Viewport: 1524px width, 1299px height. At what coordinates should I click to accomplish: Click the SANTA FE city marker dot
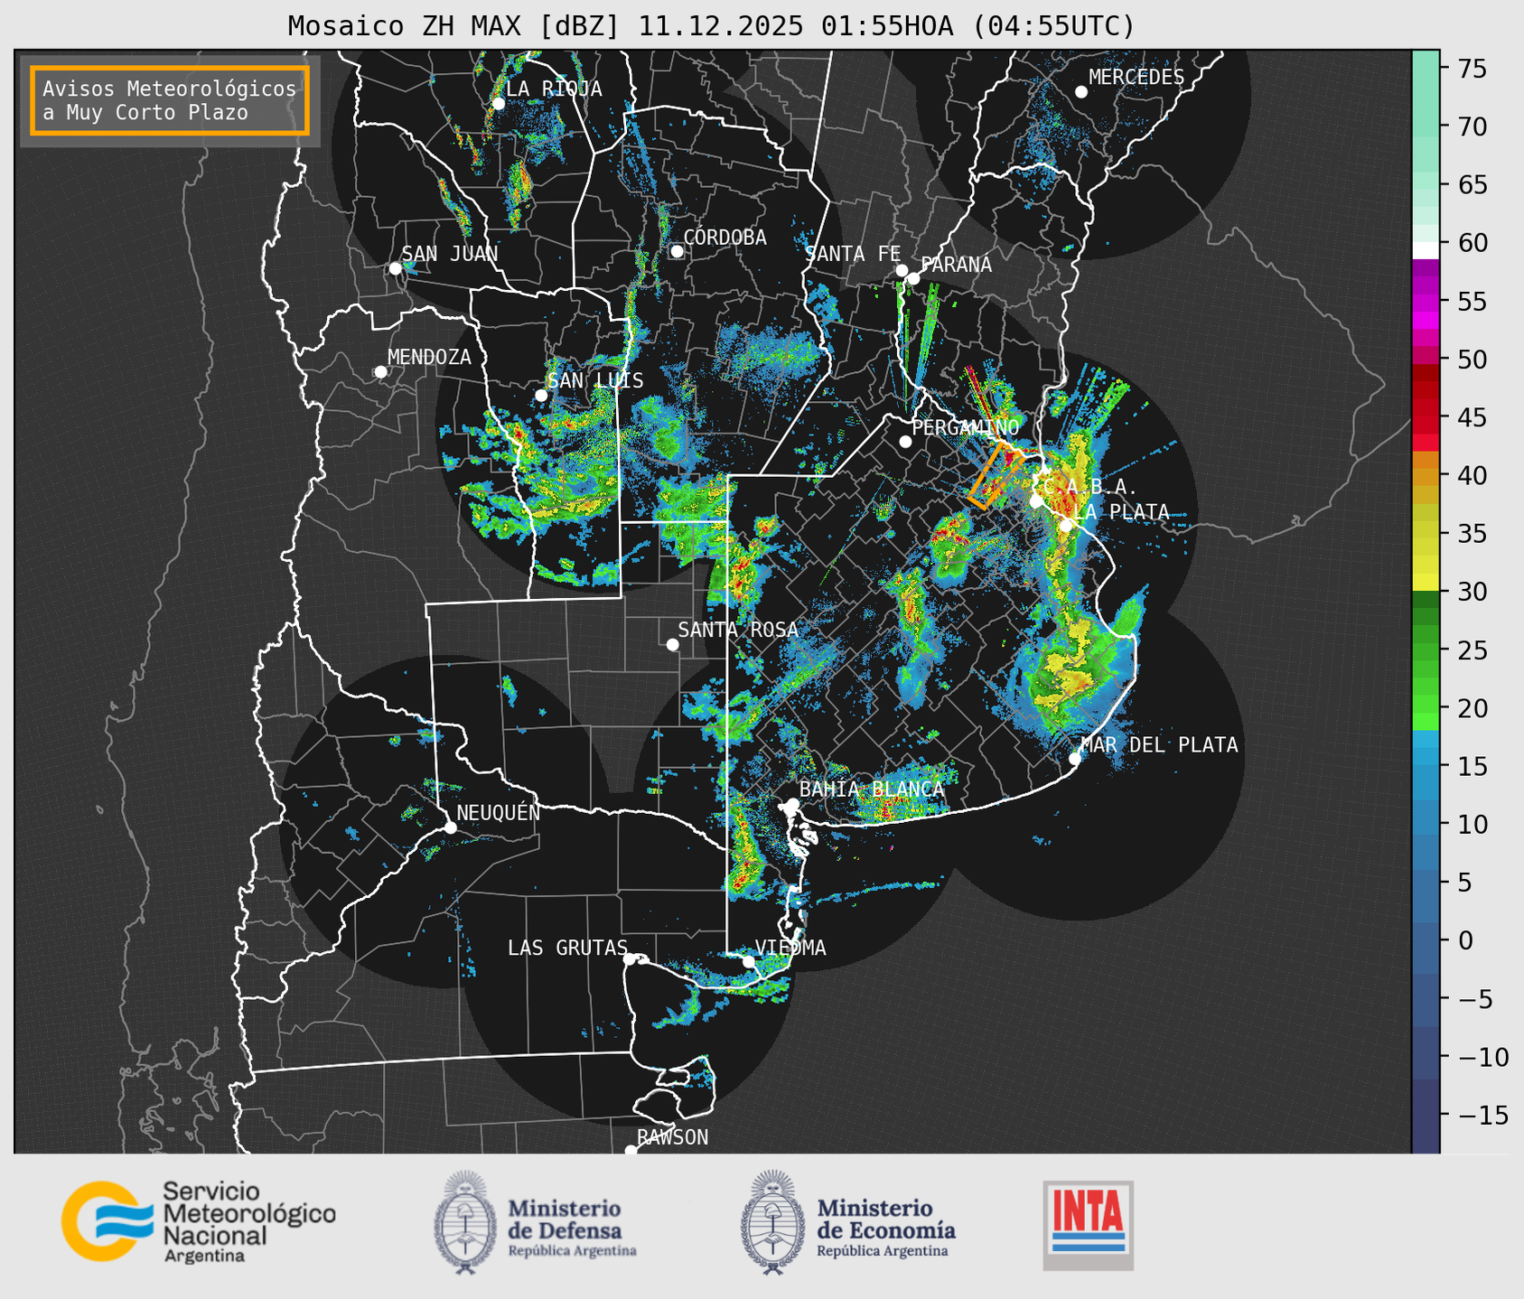pos(902,270)
